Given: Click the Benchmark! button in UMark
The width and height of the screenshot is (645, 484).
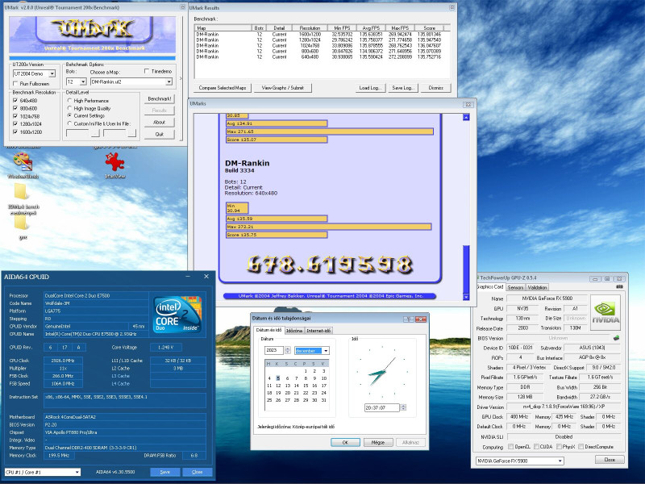Looking at the screenshot, I should point(159,98).
